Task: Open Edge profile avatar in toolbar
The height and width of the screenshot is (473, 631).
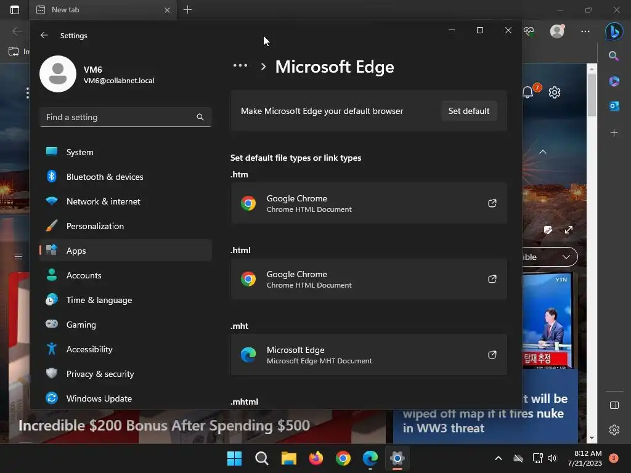Action: (x=557, y=31)
